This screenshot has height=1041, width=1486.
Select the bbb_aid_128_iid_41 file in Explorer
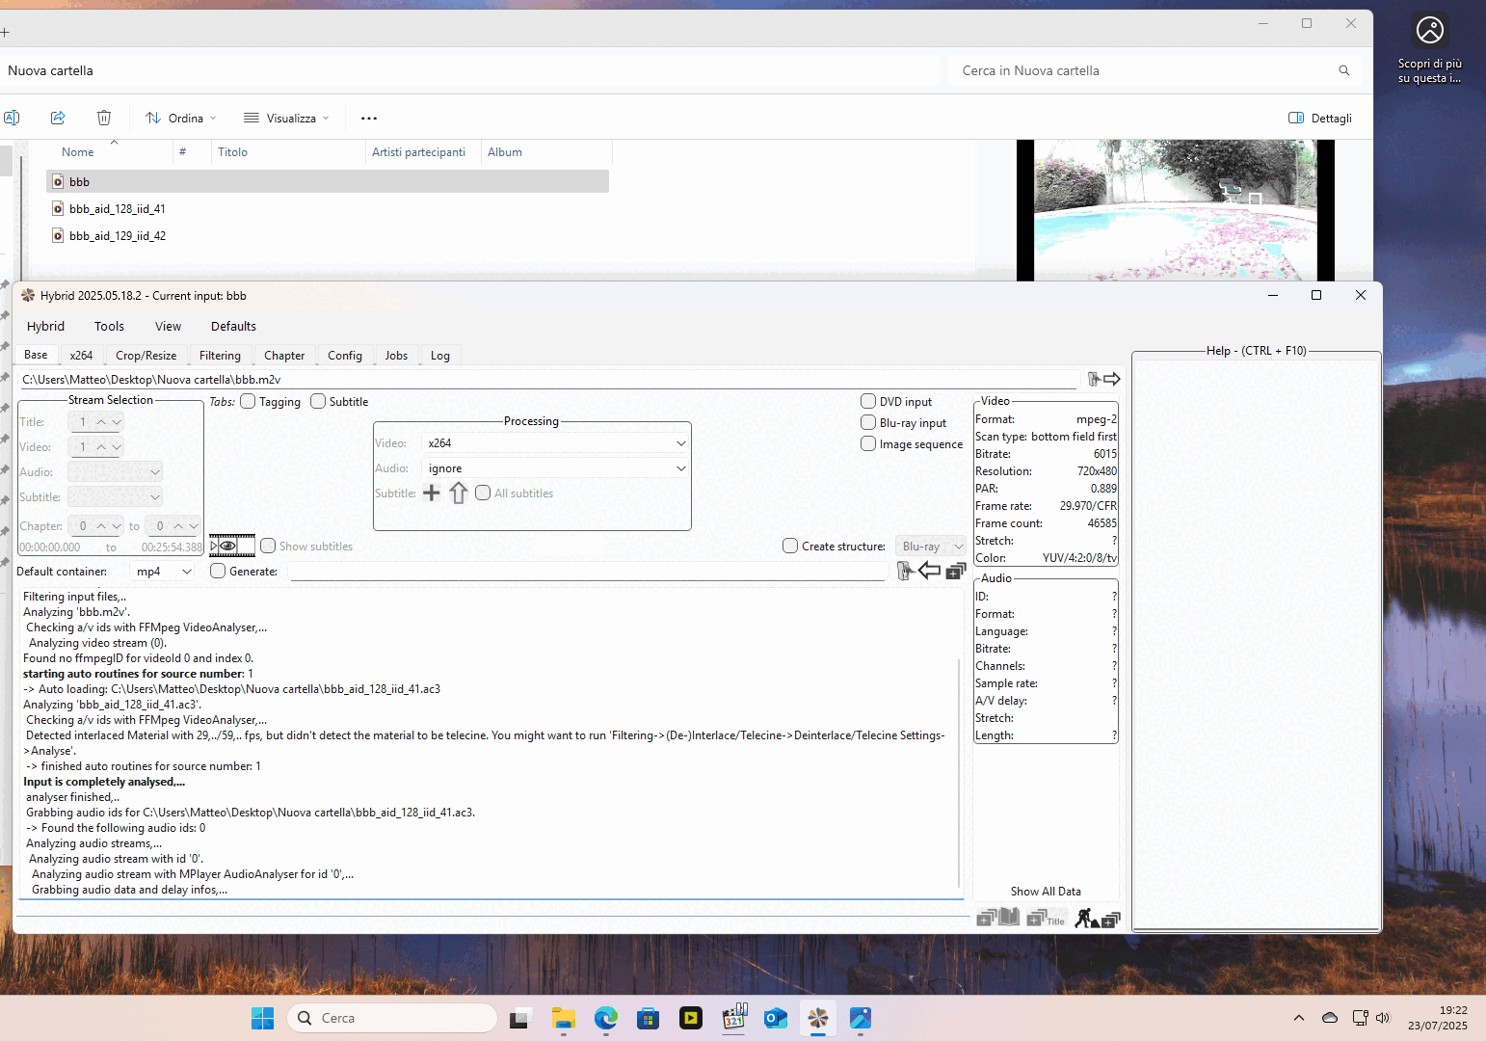coord(118,208)
